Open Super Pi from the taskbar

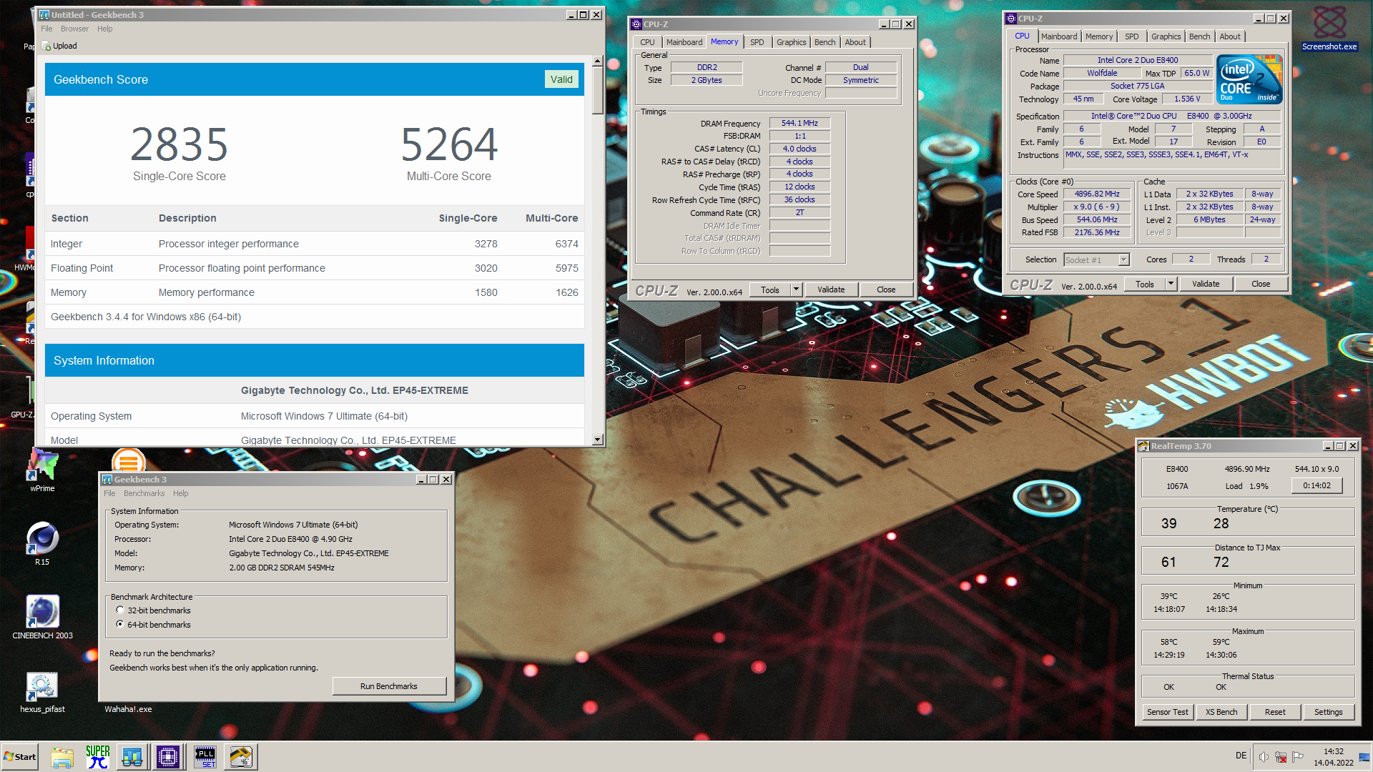tap(97, 757)
